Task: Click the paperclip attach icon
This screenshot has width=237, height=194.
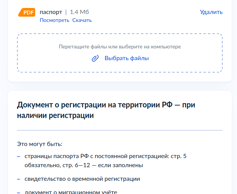Action: [95, 58]
